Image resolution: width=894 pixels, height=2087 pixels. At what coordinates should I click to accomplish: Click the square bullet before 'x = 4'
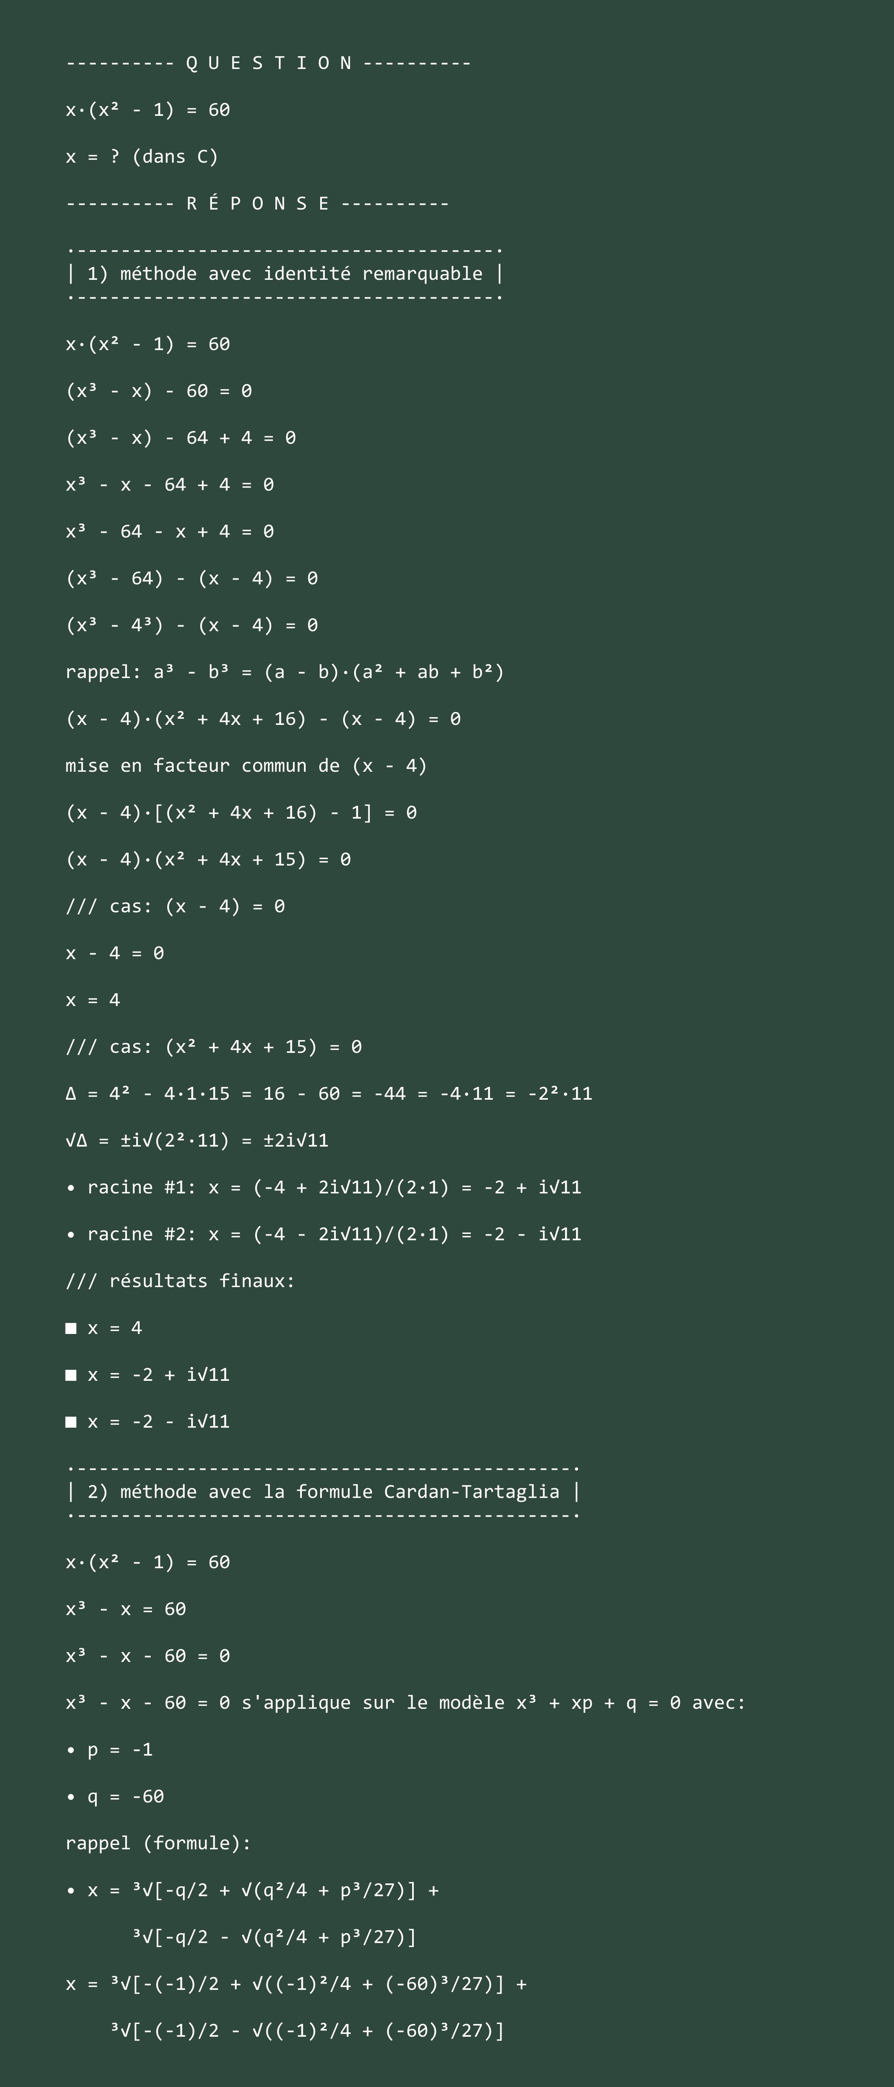71,1328
